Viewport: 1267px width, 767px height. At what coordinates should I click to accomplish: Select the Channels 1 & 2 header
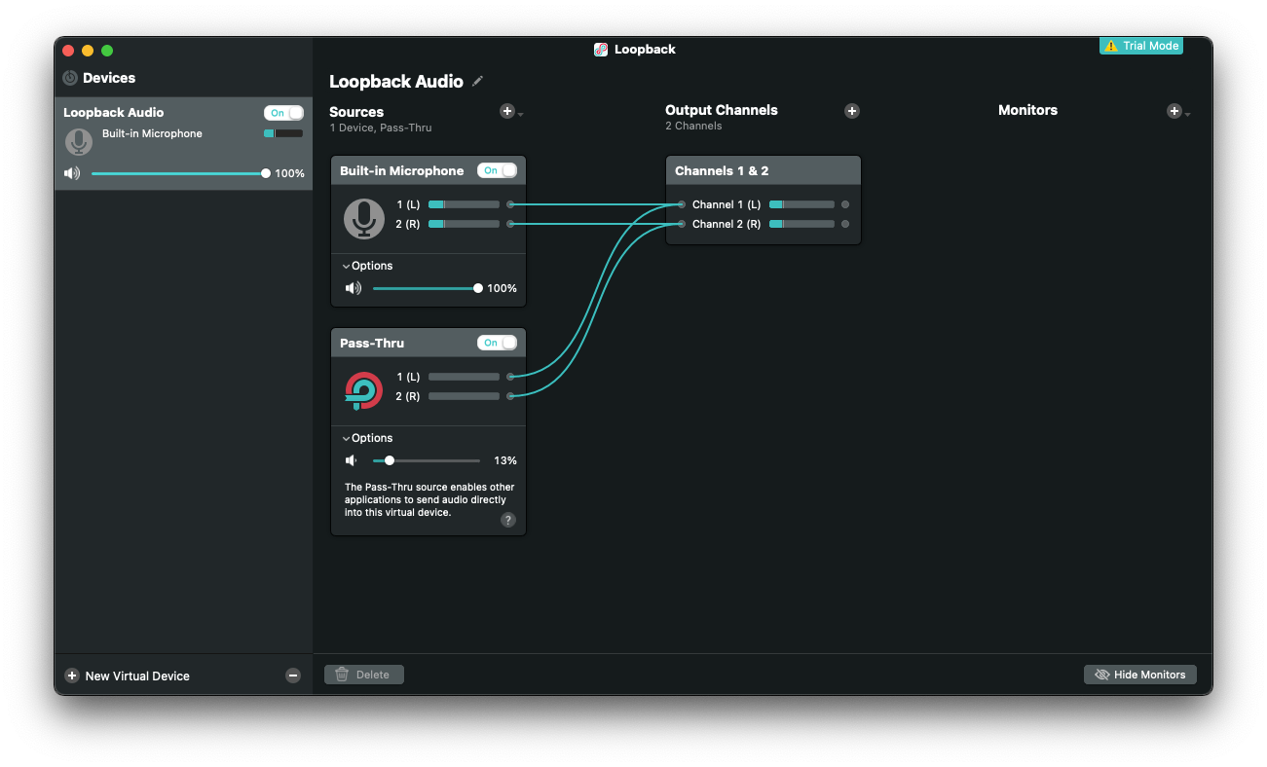click(764, 170)
